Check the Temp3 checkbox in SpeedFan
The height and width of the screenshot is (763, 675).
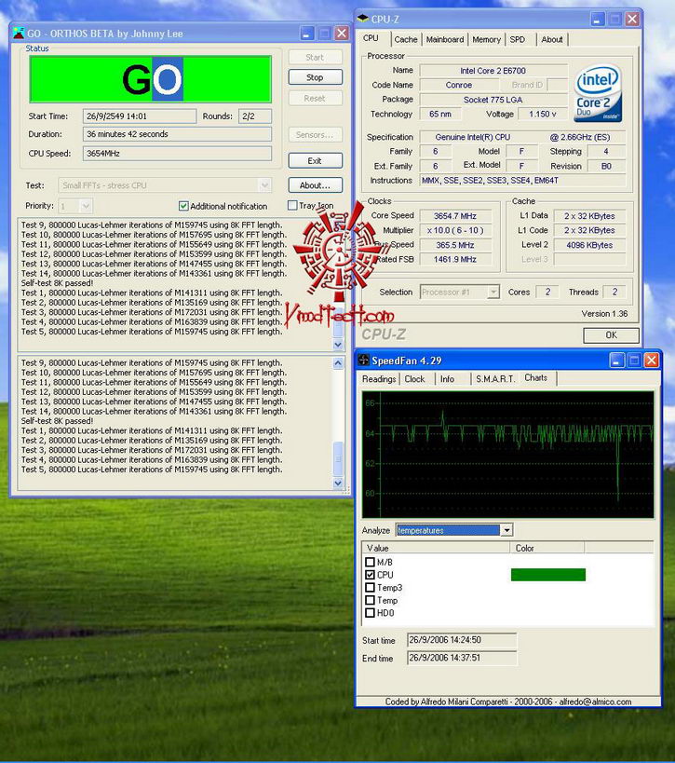pyautogui.click(x=370, y=587)
